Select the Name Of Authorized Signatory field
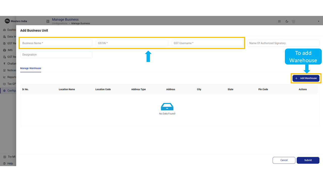The height and width of the screenshot is (182, 323). coord(283,43)
